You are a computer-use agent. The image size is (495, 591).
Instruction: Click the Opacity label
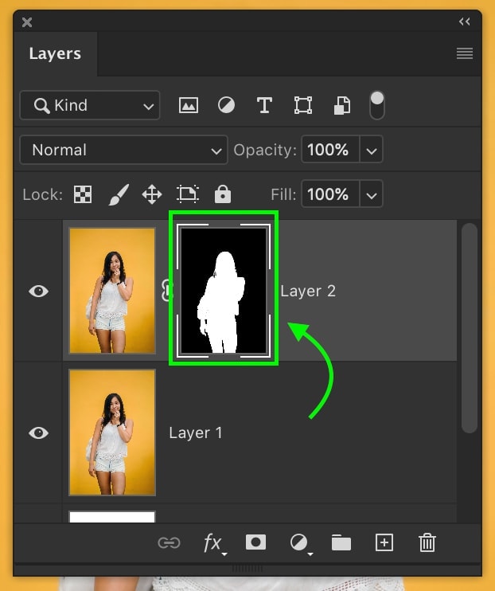coord(265,150)
